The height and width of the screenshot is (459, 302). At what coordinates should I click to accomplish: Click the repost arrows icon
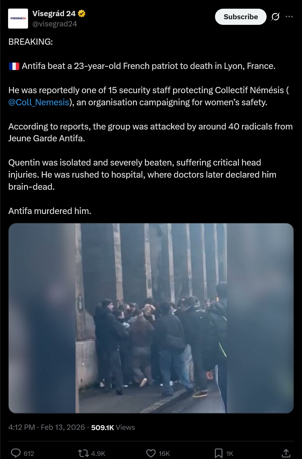coord(83,453)
